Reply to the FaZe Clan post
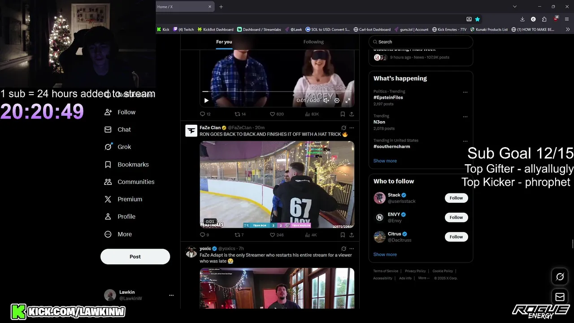Screen dimensions: 574x323 pyautogui.click(x=204, y=235)
